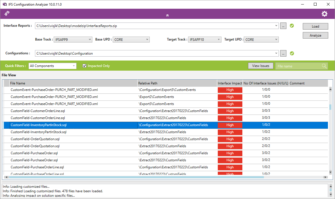This screenshot has width=335, height=199.
Task: Toggle the Impacted Only checkbox
Action: click(x=84, y=66)
